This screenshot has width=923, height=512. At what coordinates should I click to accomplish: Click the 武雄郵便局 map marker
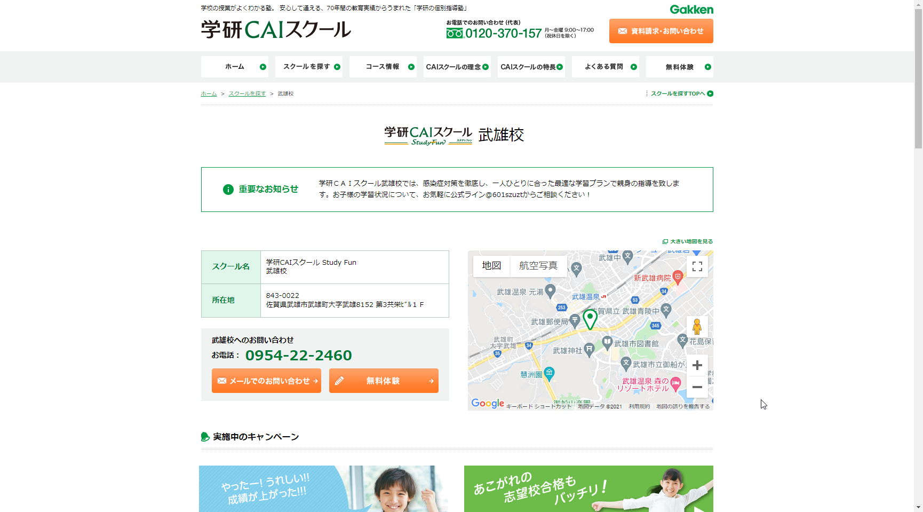tap(575, 320)
